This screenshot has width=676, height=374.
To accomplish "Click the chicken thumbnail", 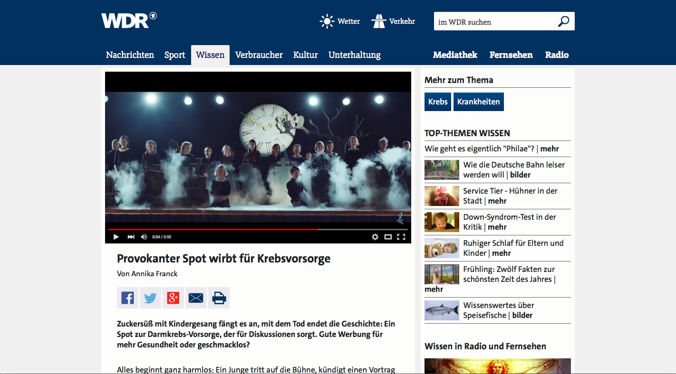I will pyautogui.click(x=442, y=196).
